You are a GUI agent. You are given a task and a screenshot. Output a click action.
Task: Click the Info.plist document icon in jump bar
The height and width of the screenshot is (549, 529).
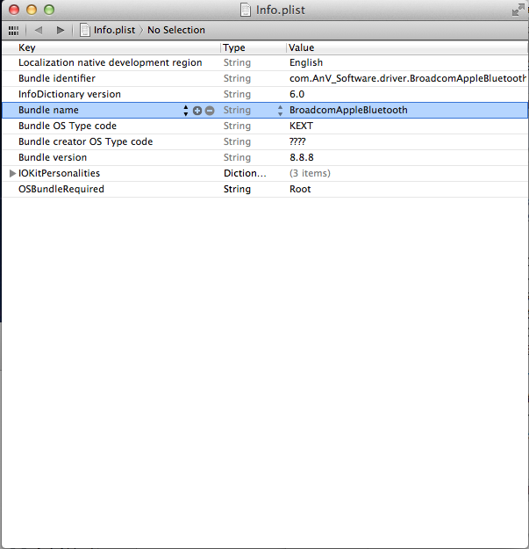(x=84, y=30)
